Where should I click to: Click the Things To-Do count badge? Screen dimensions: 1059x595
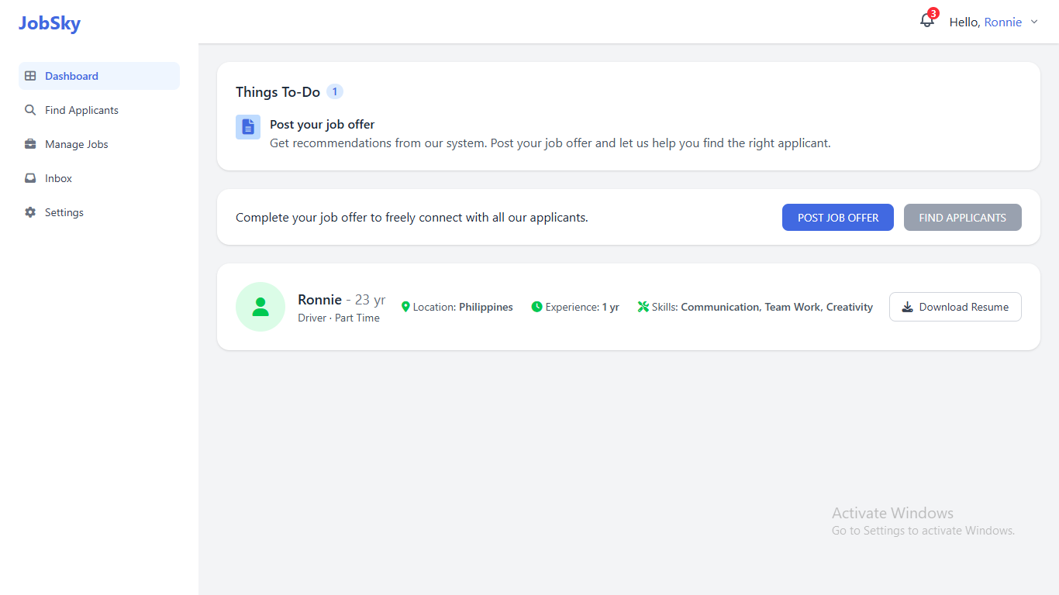point(335,91)
